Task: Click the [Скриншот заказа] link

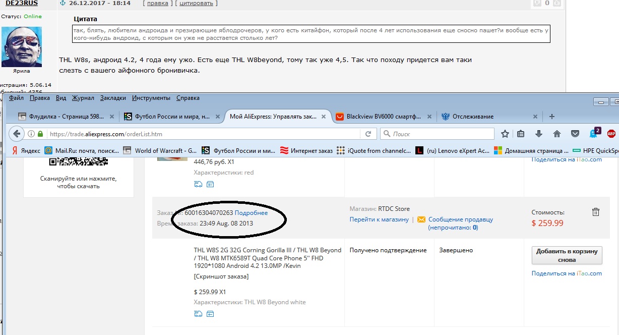Action: tap(221, 276)
